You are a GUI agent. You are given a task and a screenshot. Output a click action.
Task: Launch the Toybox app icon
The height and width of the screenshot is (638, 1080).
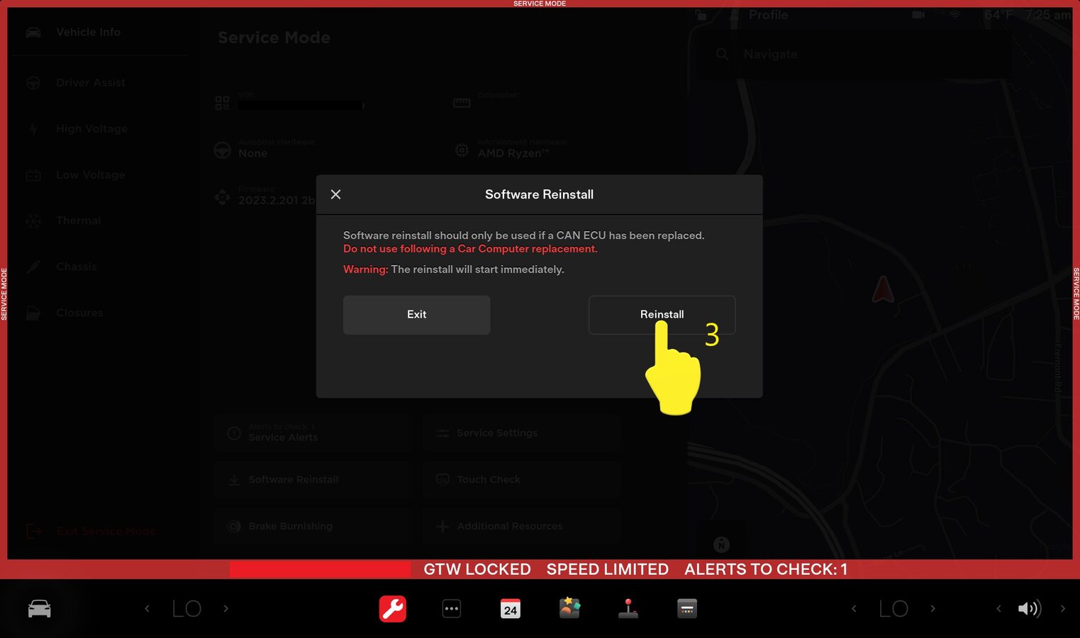(569, 608)
